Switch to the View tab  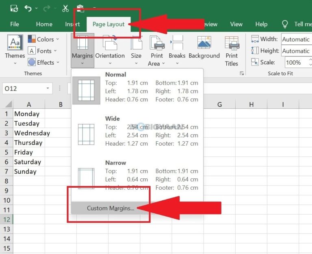(236, 24)
